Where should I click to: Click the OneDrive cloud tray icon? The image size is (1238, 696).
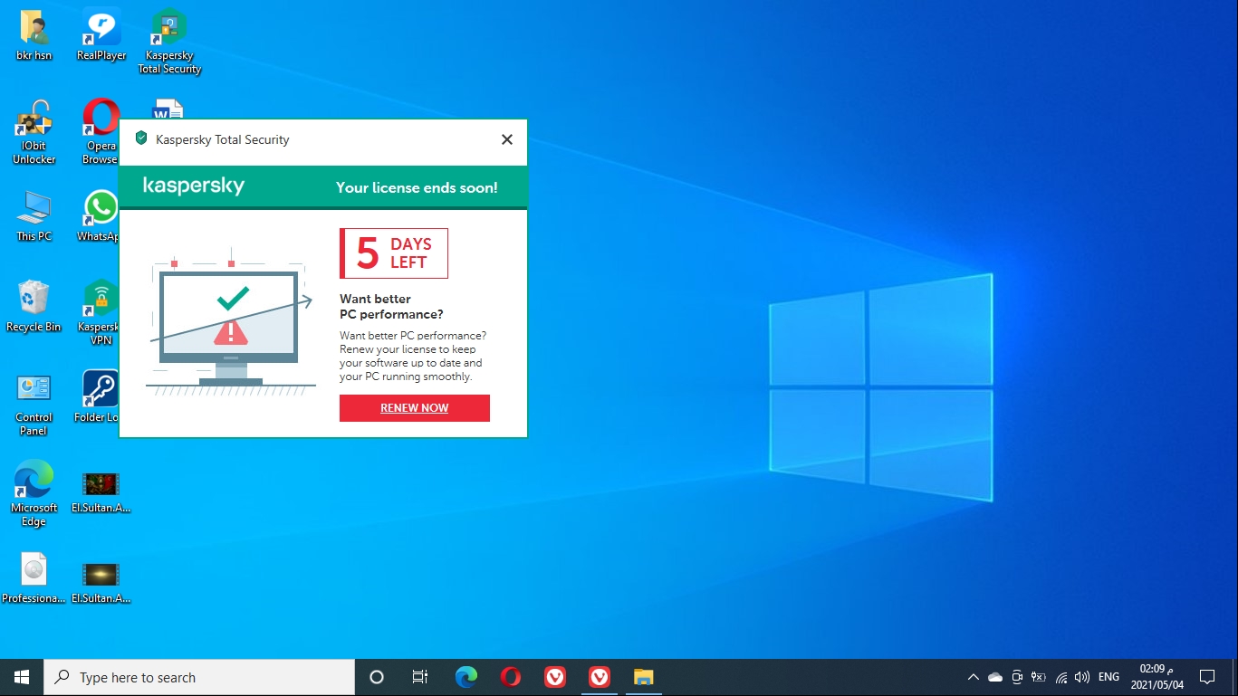pyautogui.click(x=995, y=677)
